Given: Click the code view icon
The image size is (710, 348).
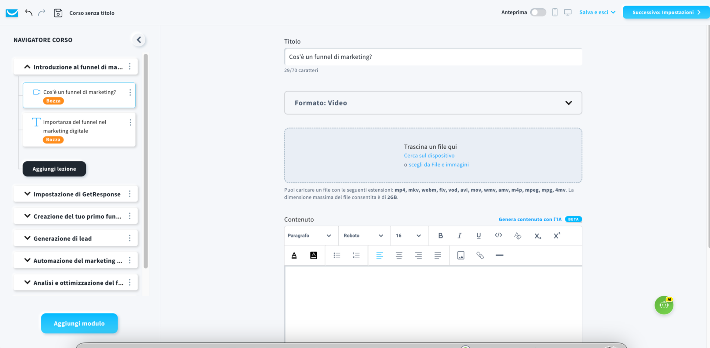Looking at the screenshot, I should tap(498, 235).
